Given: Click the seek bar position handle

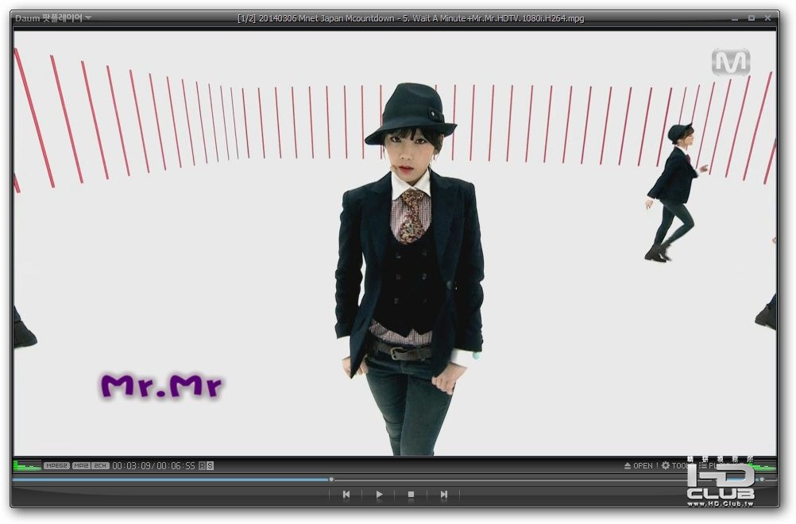Looking at the screenshot, I should click(331, 480).
